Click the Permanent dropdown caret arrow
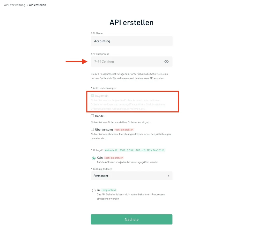Screen dimensions: 265x228 point(168,176)
